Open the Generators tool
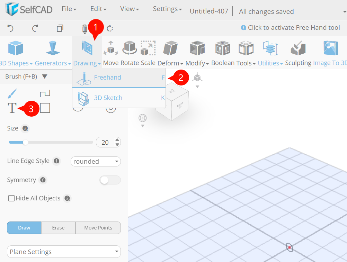 (53, 48)
